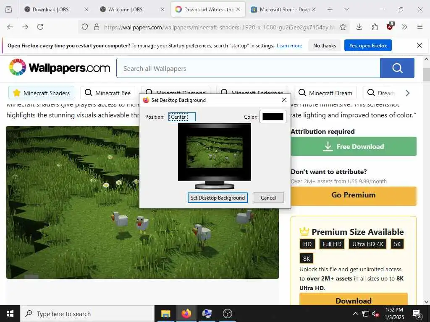The image size is (430, 322).
Task: Show hidden system tray icons
Action: pyautogui.click(x=355, y=314)
